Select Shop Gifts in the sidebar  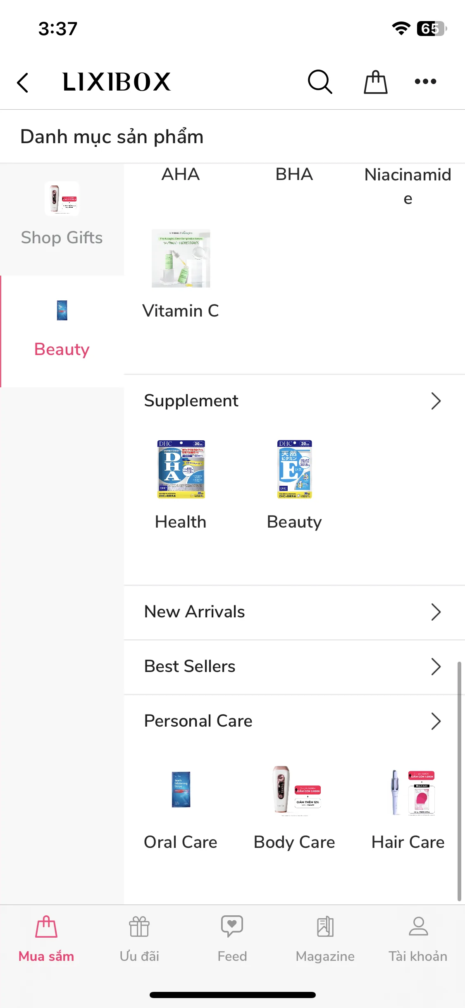[x=62, y=219]
